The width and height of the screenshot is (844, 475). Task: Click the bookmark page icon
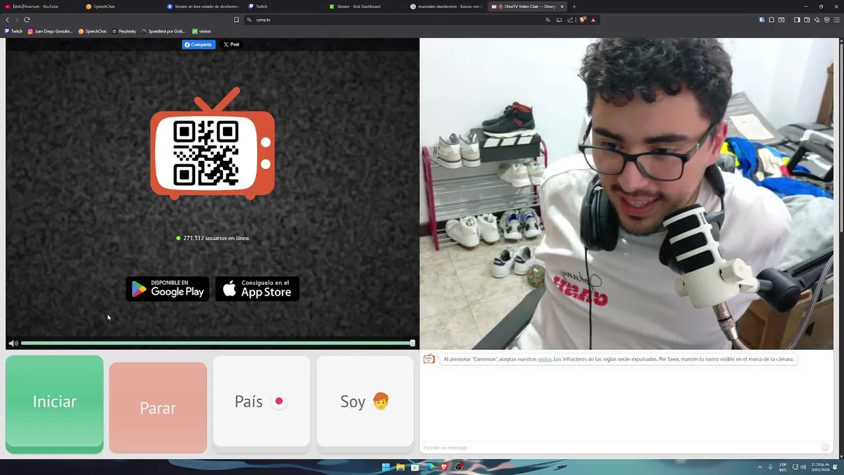click(x=236, y=20)
